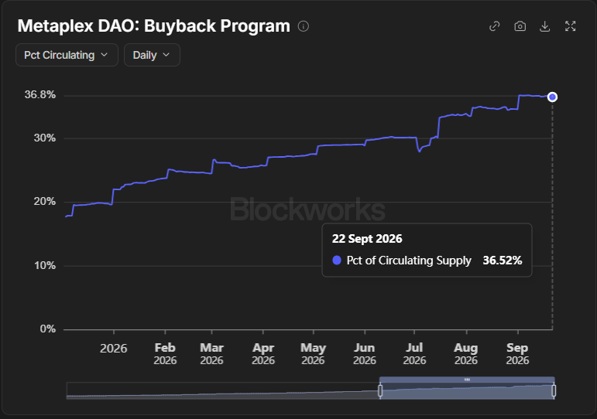
Task: Click the 'Feb 2026' x-axis label
Action: click(x=165, y=353)
